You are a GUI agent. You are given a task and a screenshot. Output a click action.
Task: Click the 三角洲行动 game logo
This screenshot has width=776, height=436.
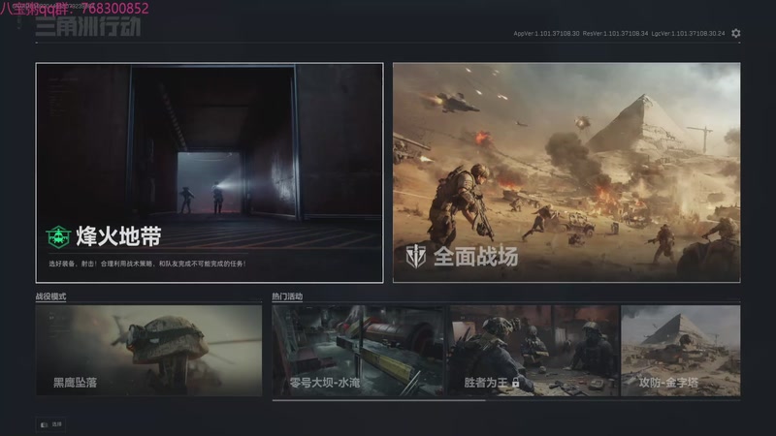pyautogui.click(x=88, y=27)
